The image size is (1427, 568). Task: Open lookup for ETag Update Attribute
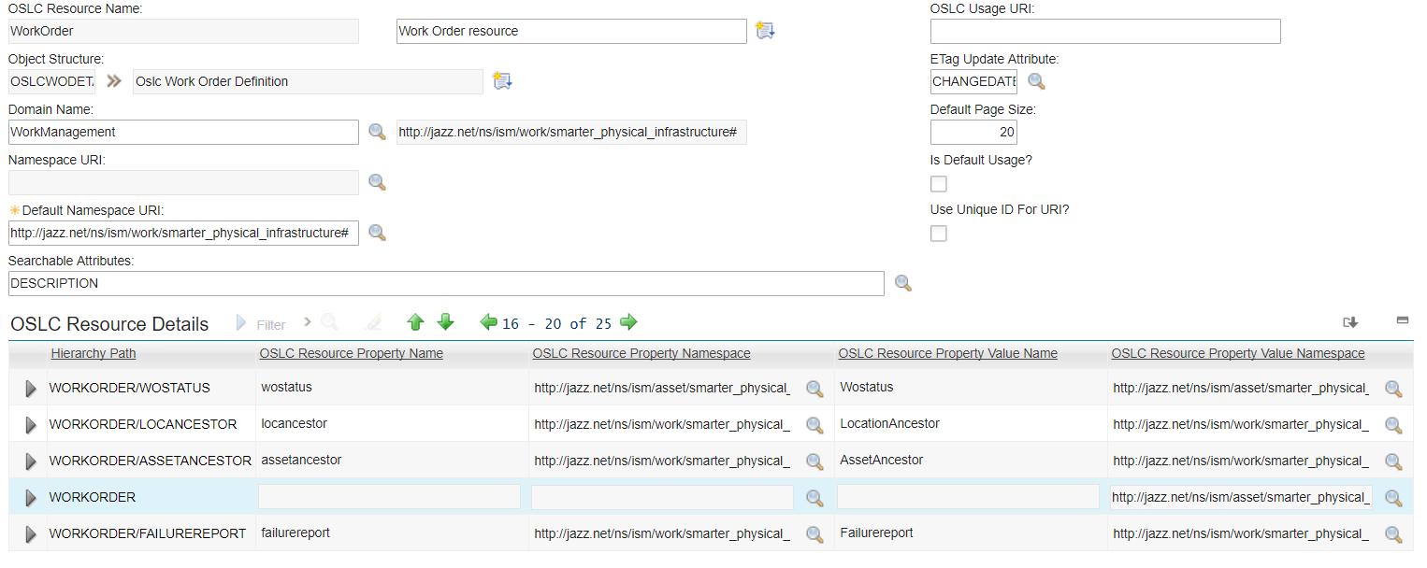click(x=1036, y=81)
